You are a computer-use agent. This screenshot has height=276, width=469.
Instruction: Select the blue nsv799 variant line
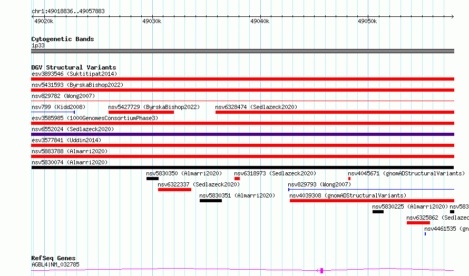53,112
